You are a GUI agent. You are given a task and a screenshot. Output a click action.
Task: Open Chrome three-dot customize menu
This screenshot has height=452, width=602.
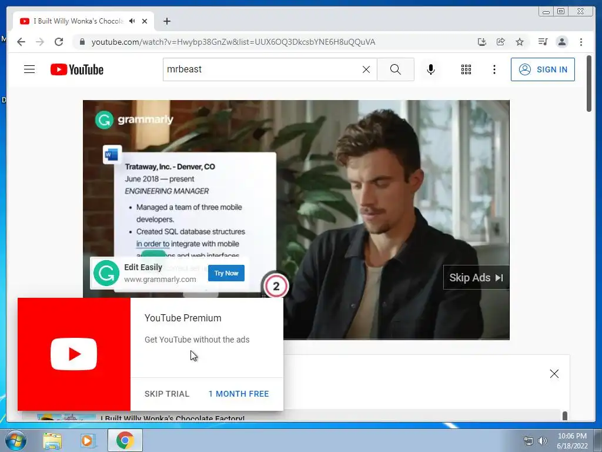(581, 42)
